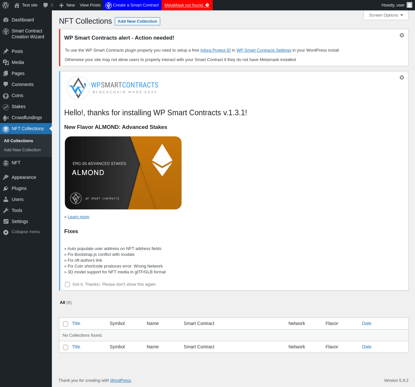Open All Collections submenu item
The image size is (415, 387).
18,141
